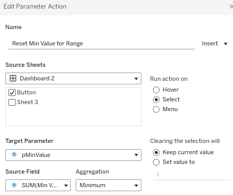233x195 pixels.
Task: Expand the Source Field SUM(Min V... dropdown
Action: pyautogui.click(x=66, y=185)
